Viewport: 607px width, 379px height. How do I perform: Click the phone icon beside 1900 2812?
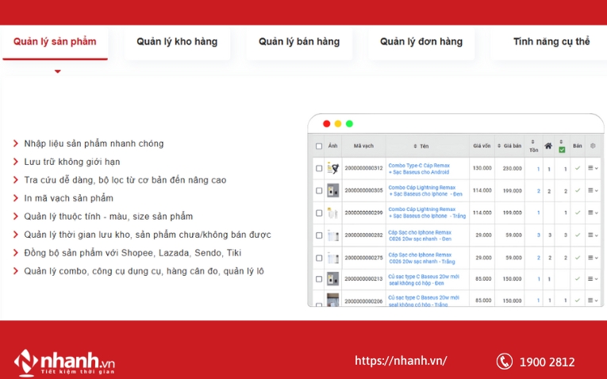[x=504, y=362]
